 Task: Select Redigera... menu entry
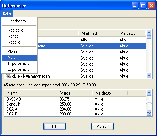19,30
